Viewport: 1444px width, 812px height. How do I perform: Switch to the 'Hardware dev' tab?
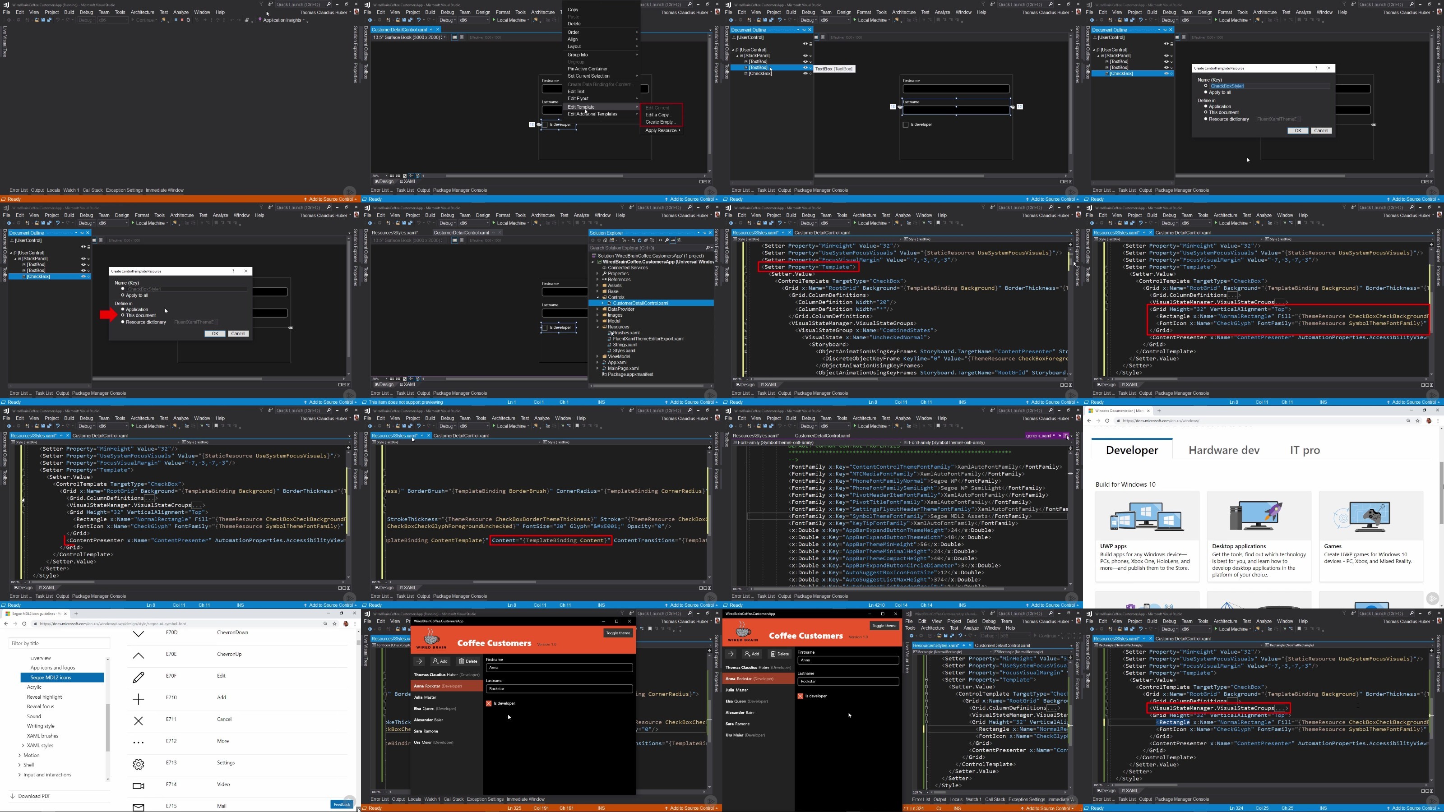click(1224, 450)
